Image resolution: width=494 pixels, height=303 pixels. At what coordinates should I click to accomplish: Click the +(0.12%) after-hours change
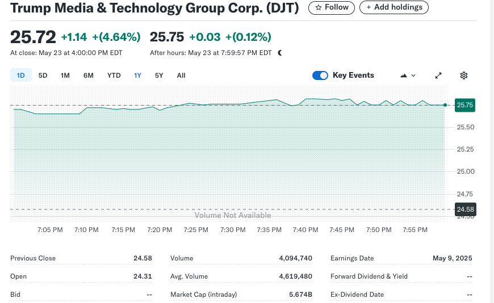[248, 37]
